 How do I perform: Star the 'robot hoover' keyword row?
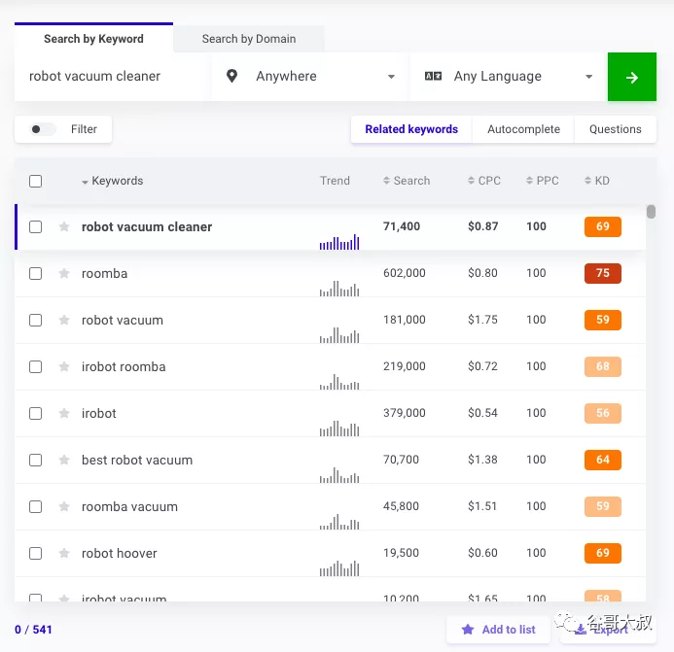click(x=64, y=553)
